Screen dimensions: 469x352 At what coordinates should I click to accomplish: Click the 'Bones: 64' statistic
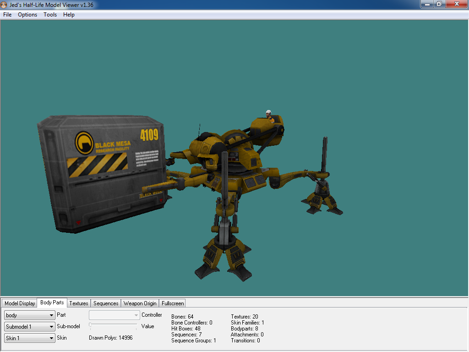pos(182,317)
